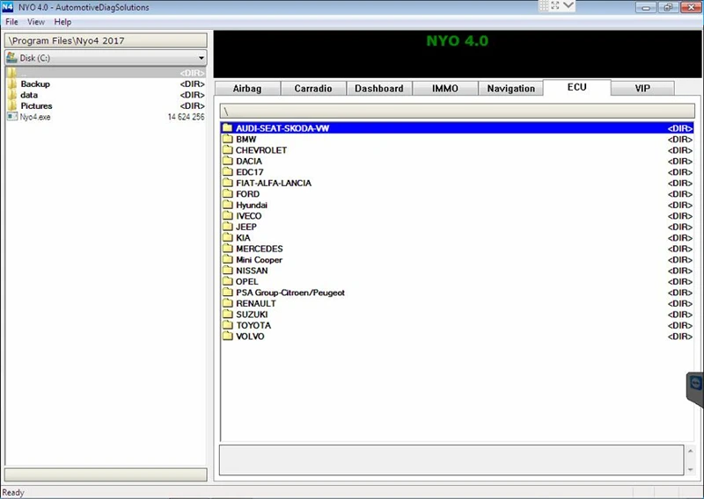Click the ECU backslash path bar
This screenshot has width=704, height=499.
pos(457,111)
